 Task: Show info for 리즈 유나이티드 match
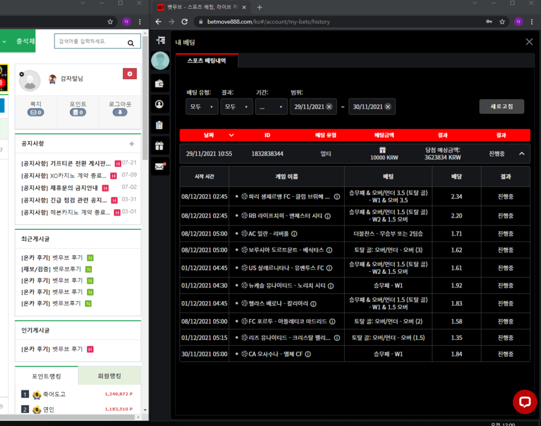[x=337, y=338]
